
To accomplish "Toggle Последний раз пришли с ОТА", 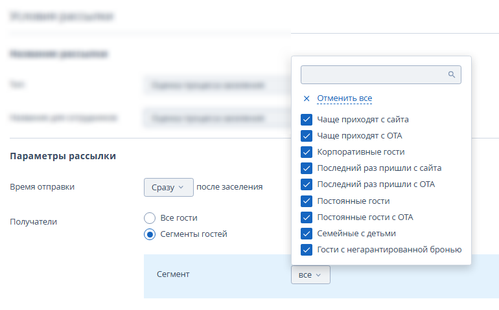I will point(307,184).
